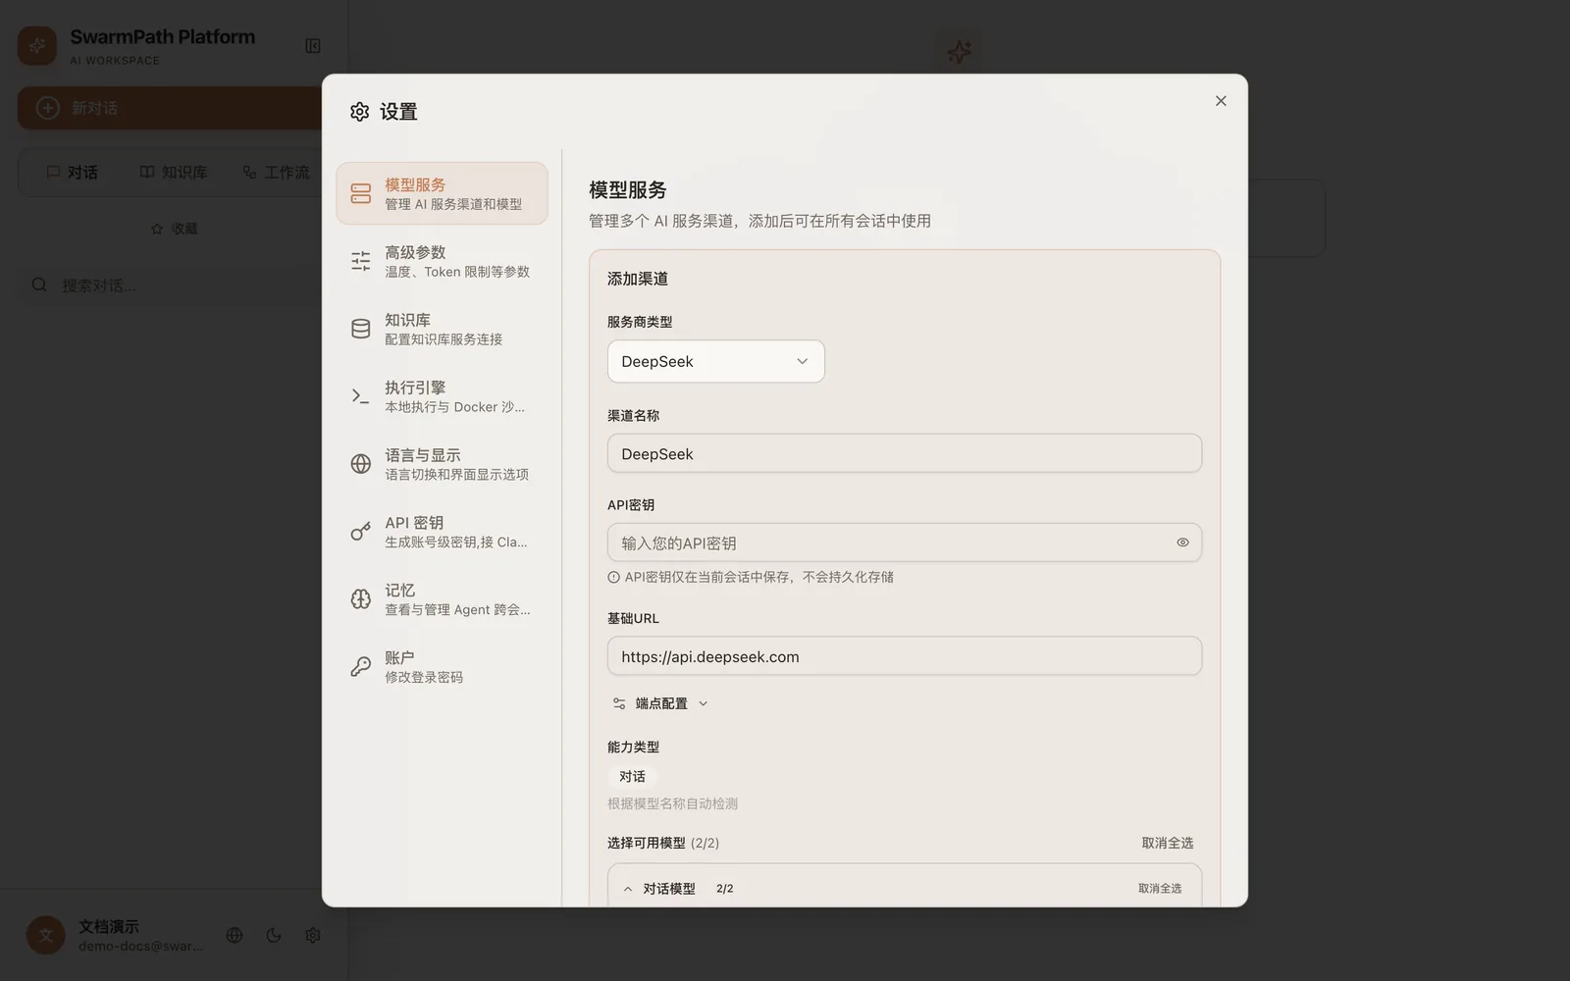Click the 根据模型名称自动检测 hint text

click(x=672, y=803)
